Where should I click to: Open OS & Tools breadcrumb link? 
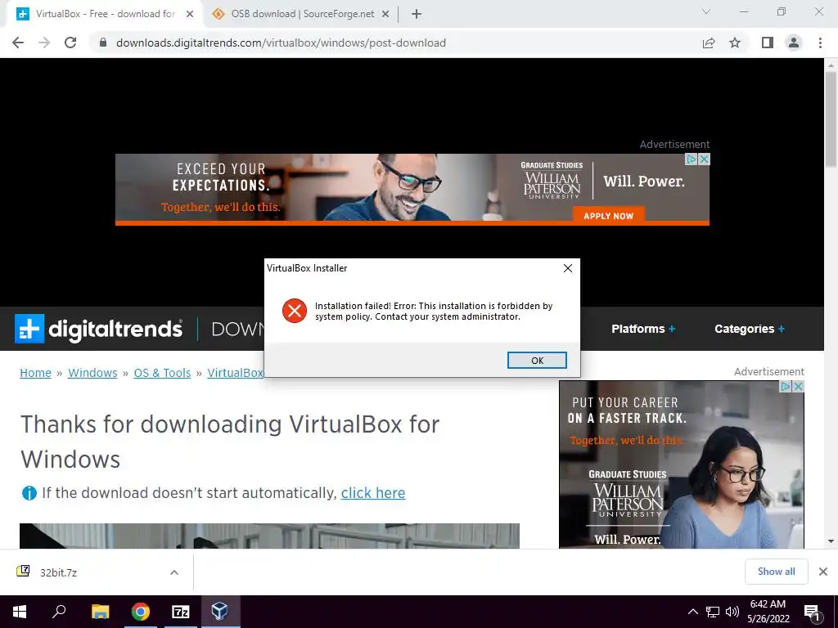click(162, 373)
